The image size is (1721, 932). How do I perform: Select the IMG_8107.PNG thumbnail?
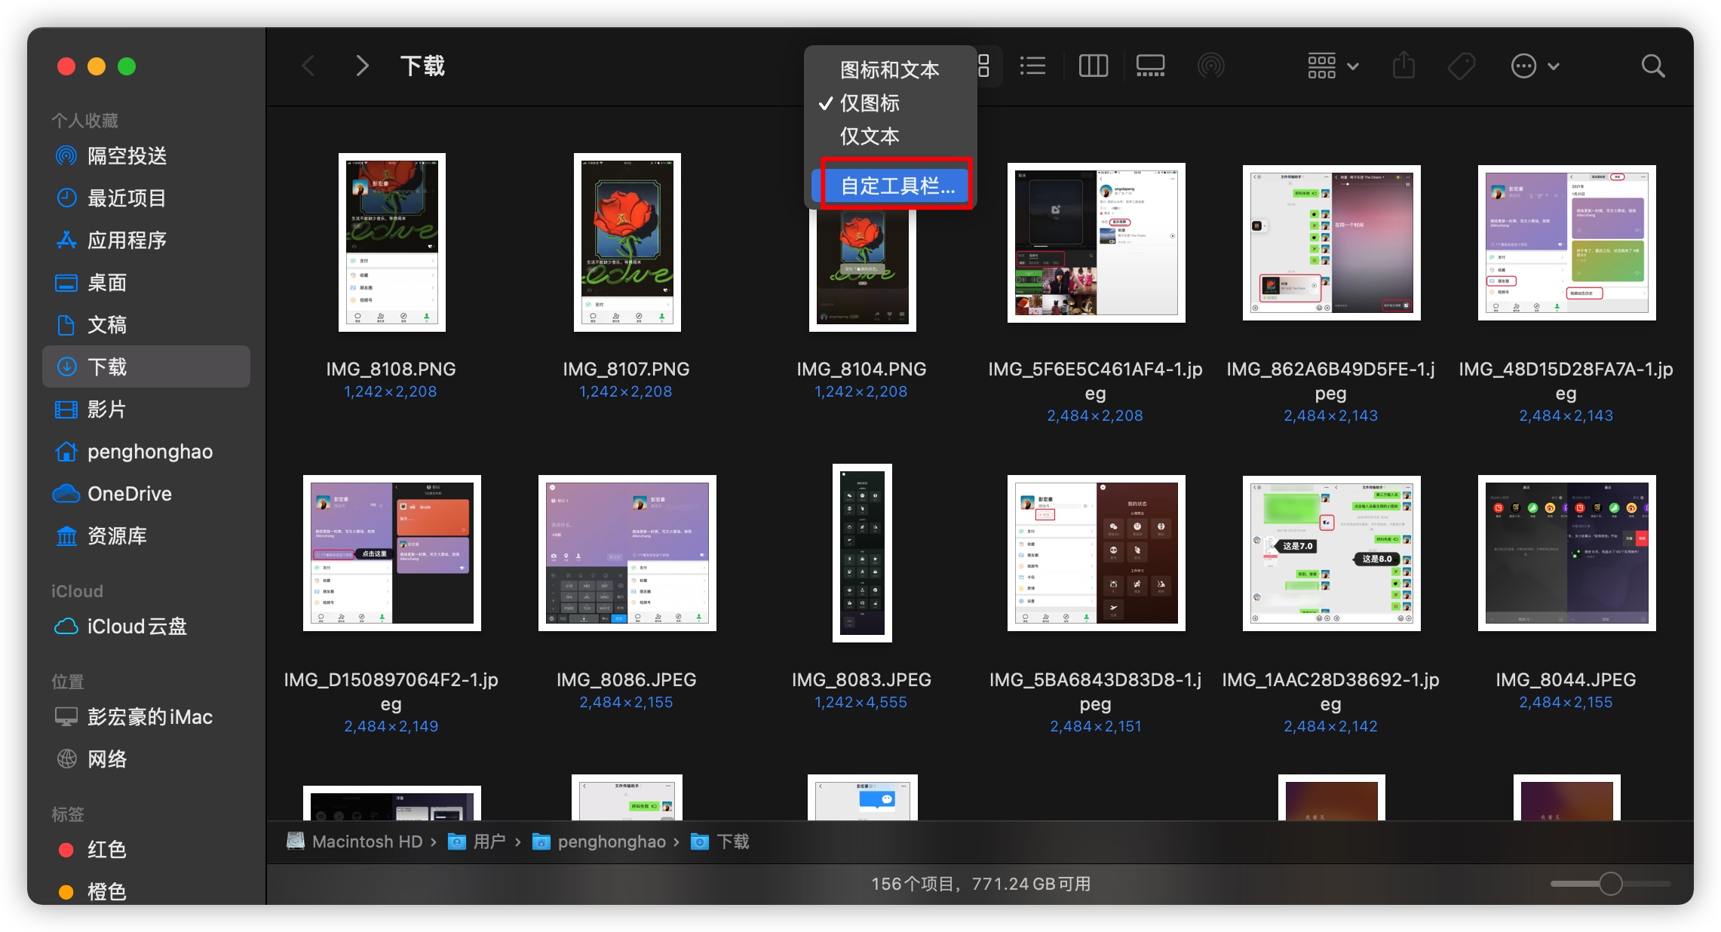pyautogui.click(x=627, y=242)
